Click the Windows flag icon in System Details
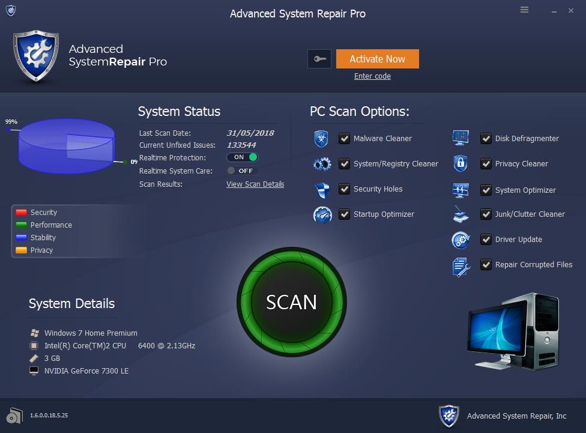The image size is (586, 433). click(34, 333)
